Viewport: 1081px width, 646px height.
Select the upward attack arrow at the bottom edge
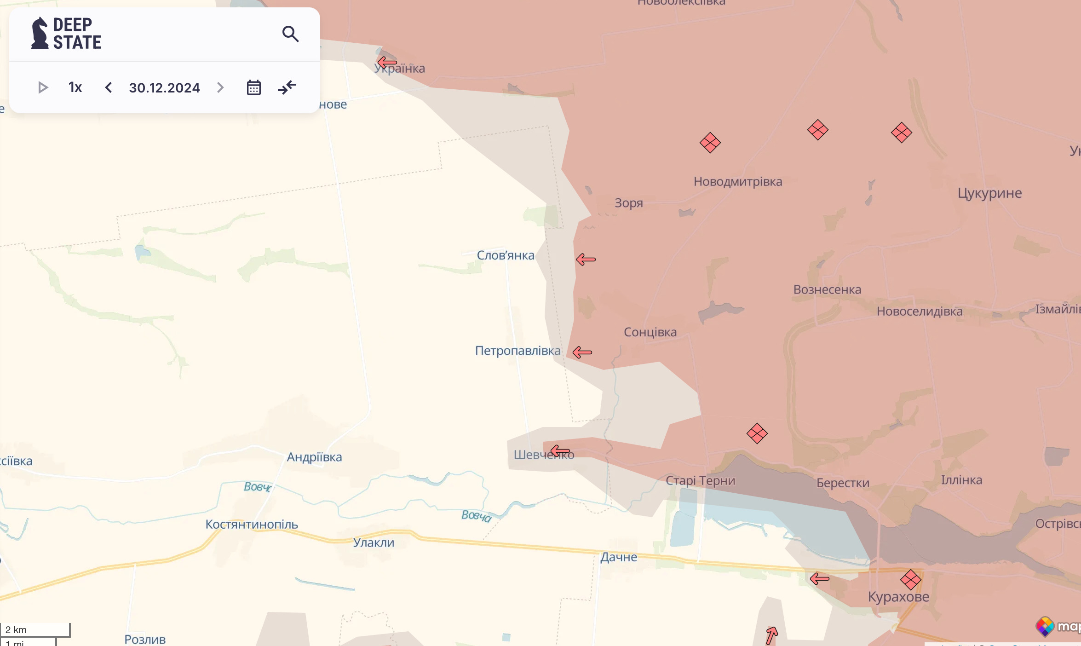pos(771,635)
